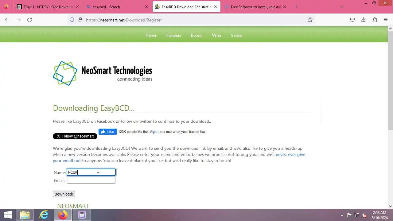This screenshot has height=221, width=393.
Task: Switch to the easybcd - Search tab
Action: [117, 7]
